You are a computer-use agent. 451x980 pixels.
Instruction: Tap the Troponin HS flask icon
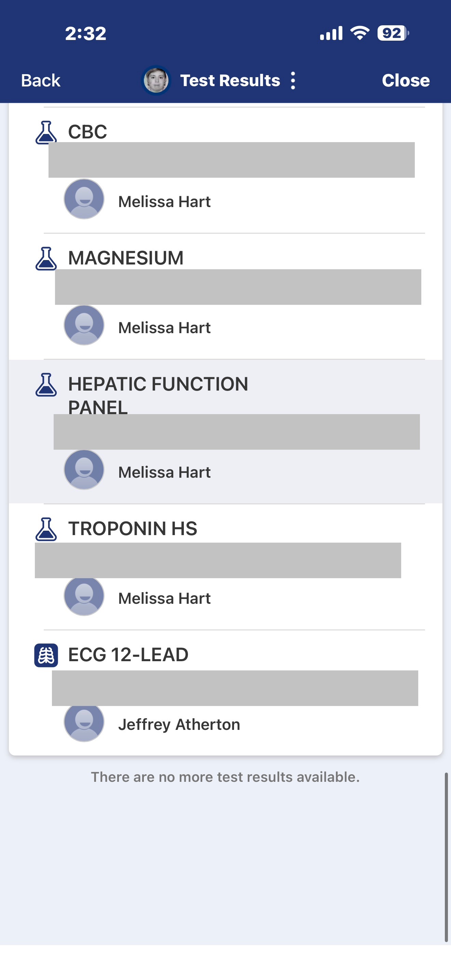[x=46, y=529]
